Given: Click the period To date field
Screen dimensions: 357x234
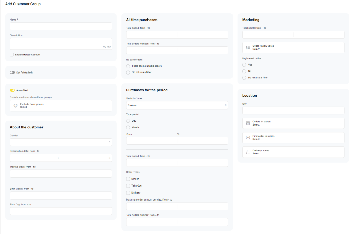Looking at the screenshot, I should coord(203,141).
